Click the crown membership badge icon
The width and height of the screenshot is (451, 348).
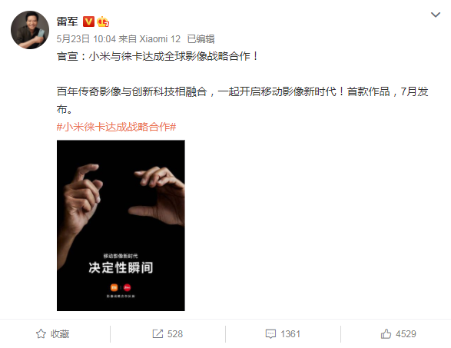(103, 22)
